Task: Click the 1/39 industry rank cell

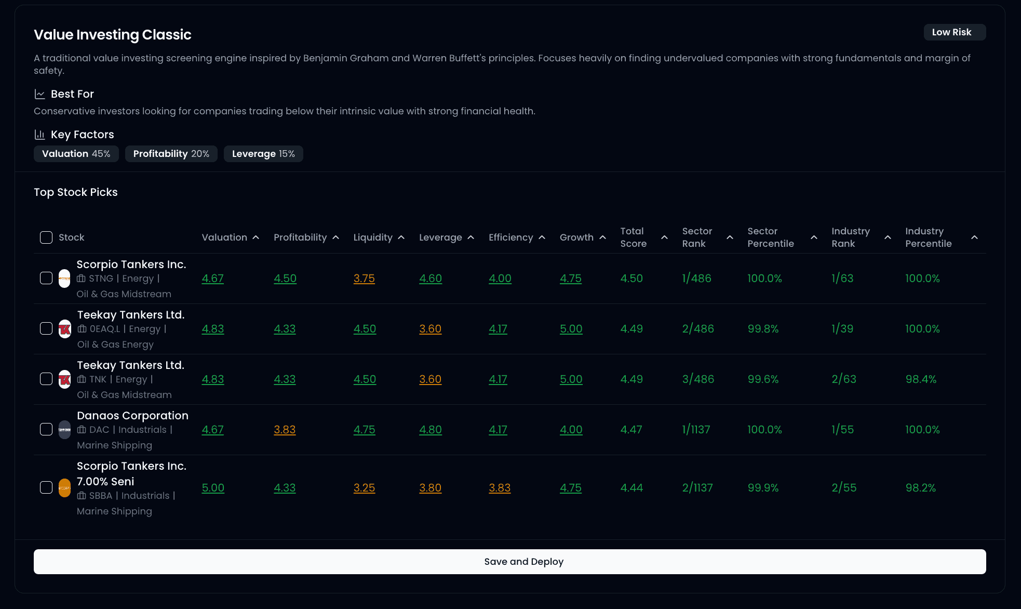Action: point(842,329)
